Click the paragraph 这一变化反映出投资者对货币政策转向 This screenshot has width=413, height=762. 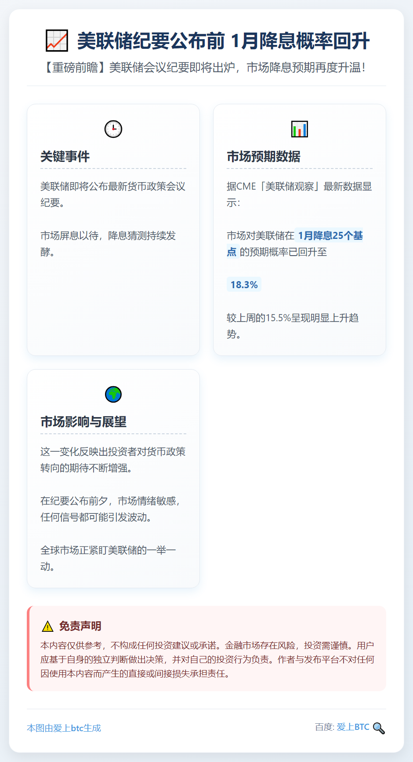click(113, 460)
